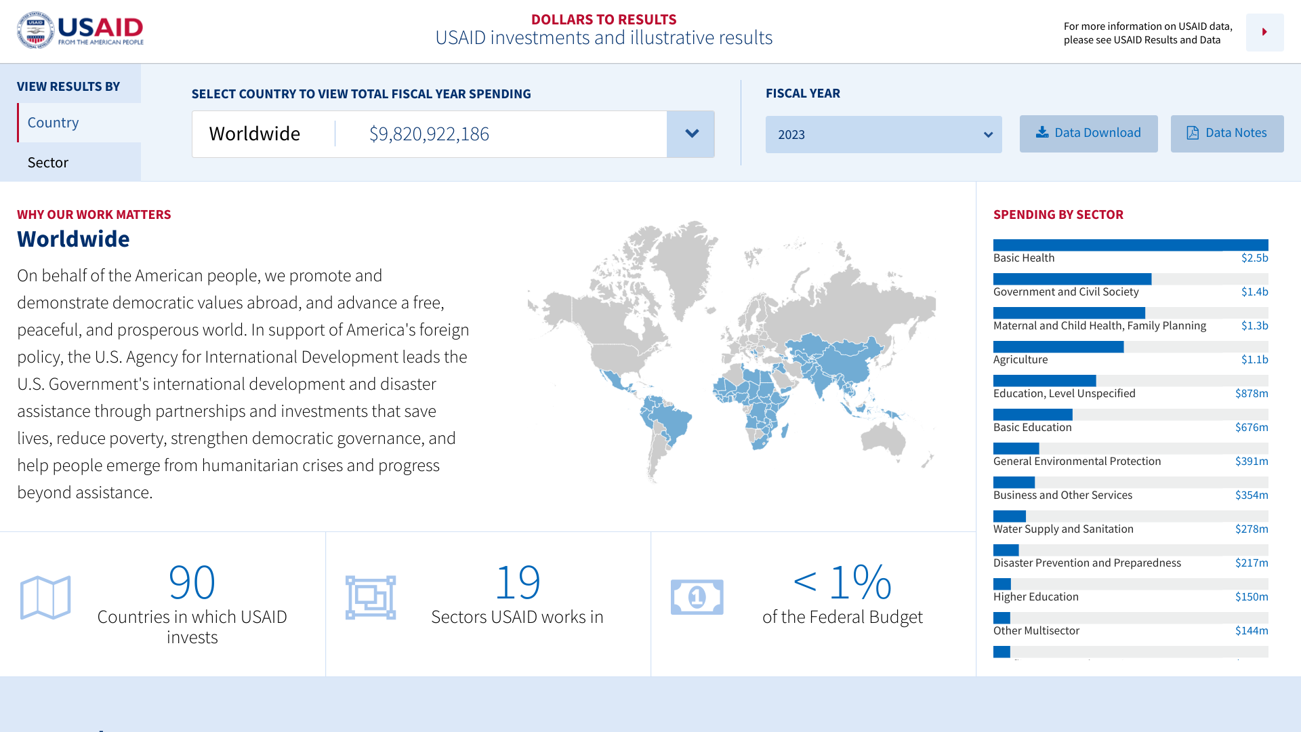The width and height of the screenshot is (1301, 732).
Task: Click the sectors icon beside 19 Sectors
Action: pos(371,598)
